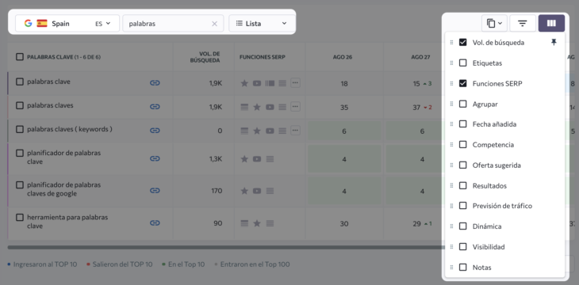Open link icon for herramienta para palabras clave
Screen dimensions: 579x285
point(155,222)
